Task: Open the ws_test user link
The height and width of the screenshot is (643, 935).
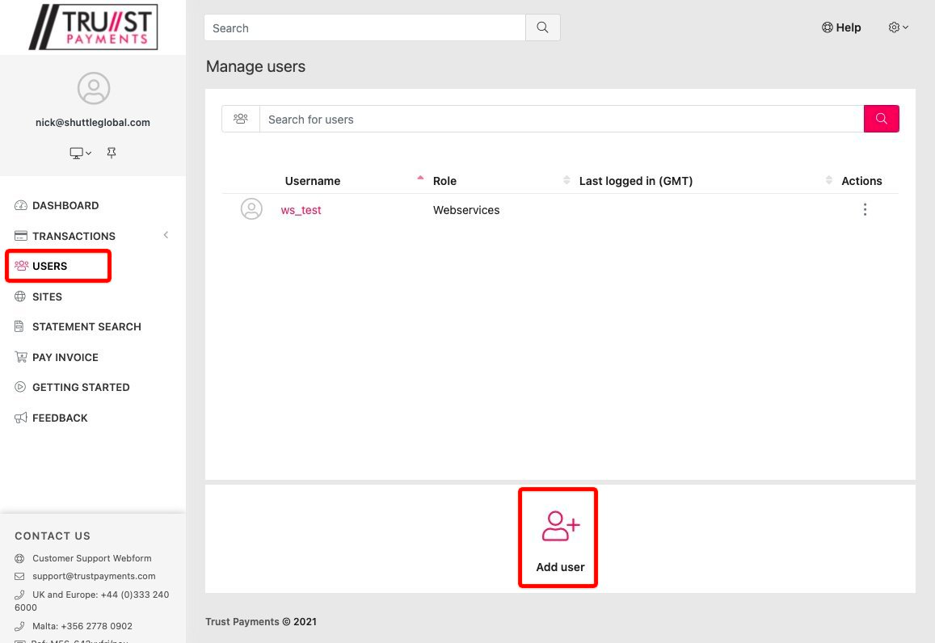Action: coord(301,210)
